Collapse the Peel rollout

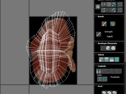96,86
